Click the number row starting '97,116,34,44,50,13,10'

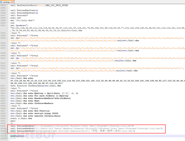98,81
